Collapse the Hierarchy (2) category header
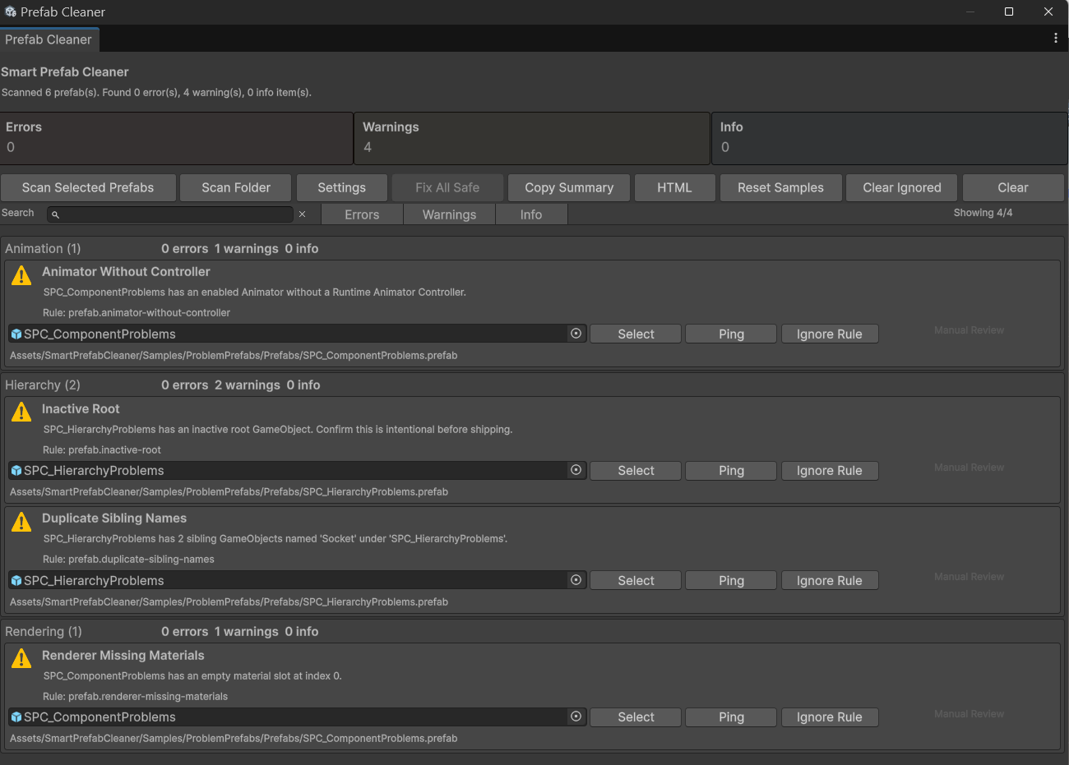 coord(43,385)
